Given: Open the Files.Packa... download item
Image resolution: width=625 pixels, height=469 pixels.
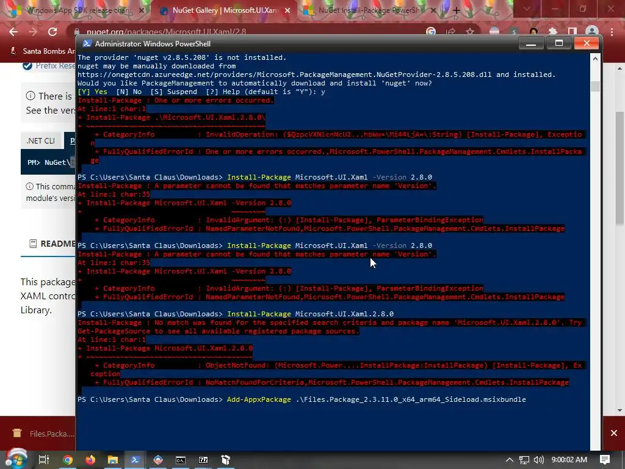Looking at the screenshot, I should 44,434.
